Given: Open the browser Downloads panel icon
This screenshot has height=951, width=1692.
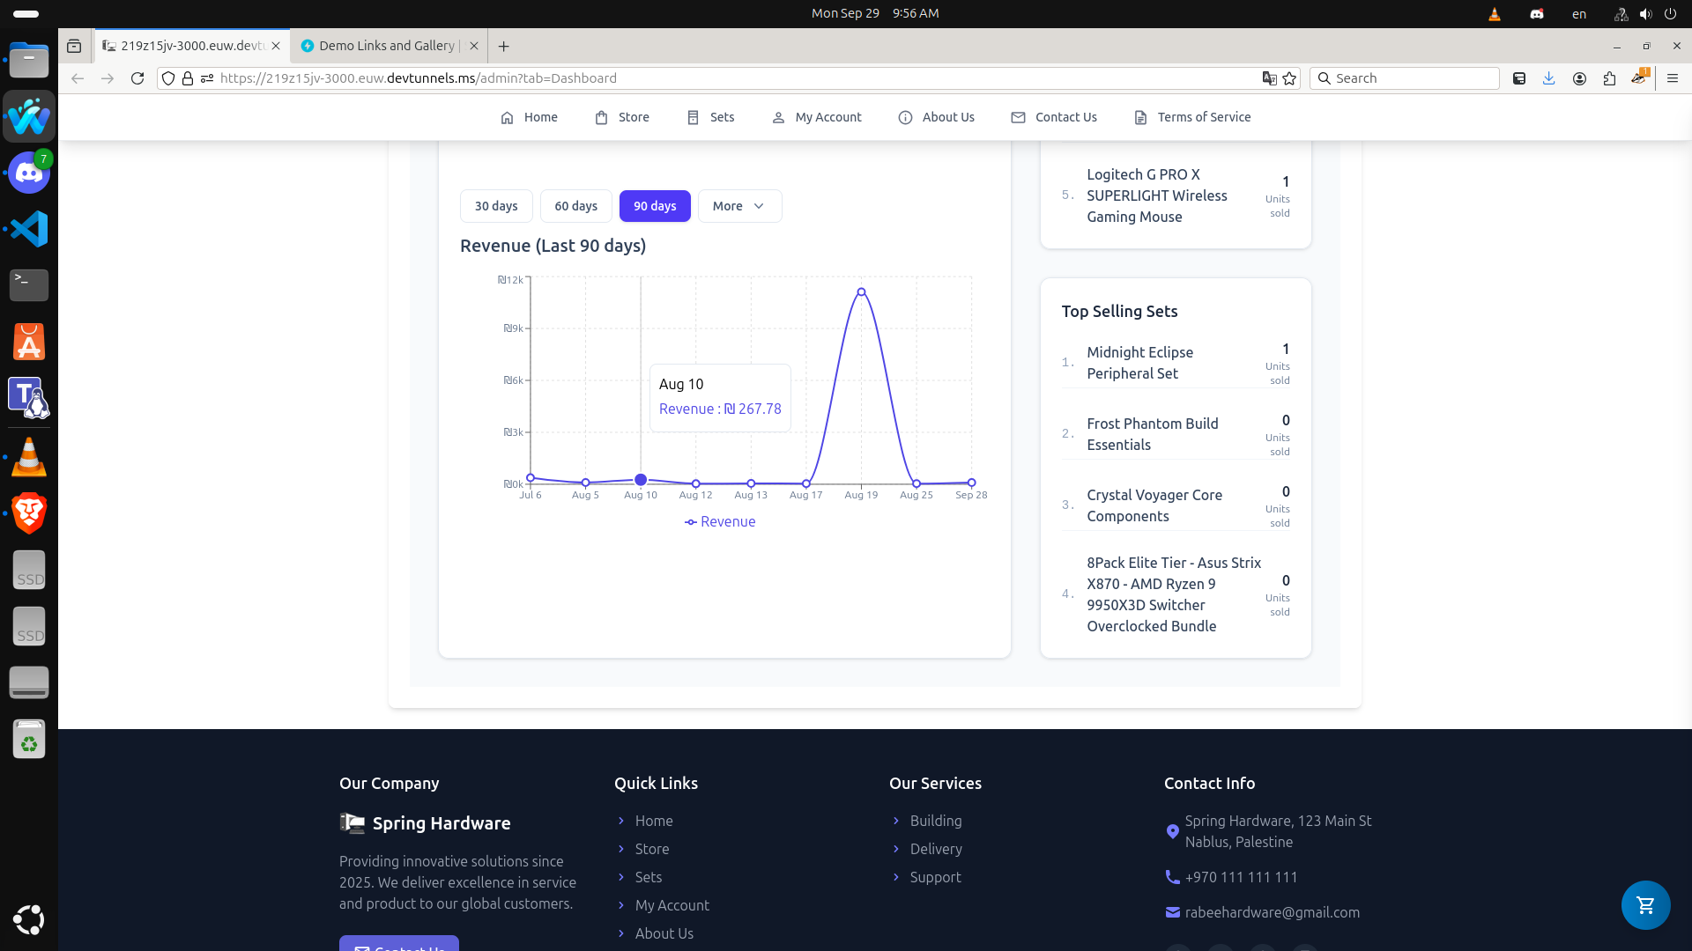Looking at the screenshot, I should pos(1548,78).
